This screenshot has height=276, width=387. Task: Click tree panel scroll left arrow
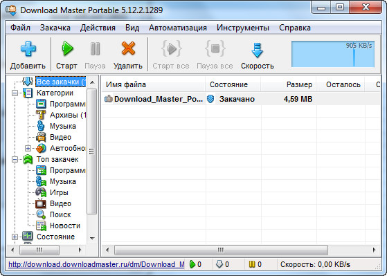pyautogui.click(x=12, y=250)
